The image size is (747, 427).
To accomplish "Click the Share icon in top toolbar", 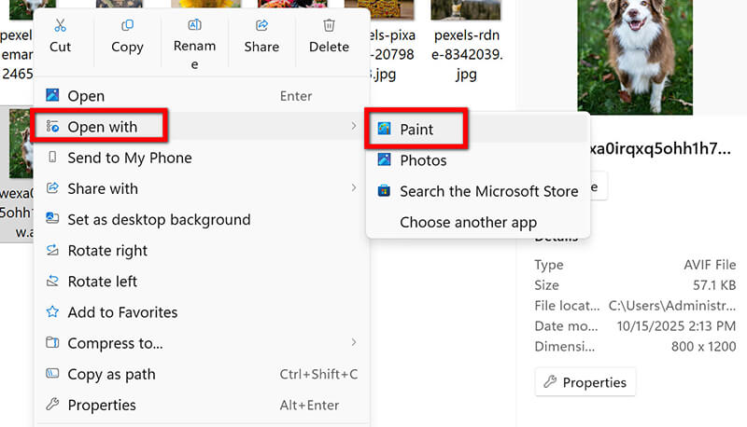I will (x=261, y=26).
